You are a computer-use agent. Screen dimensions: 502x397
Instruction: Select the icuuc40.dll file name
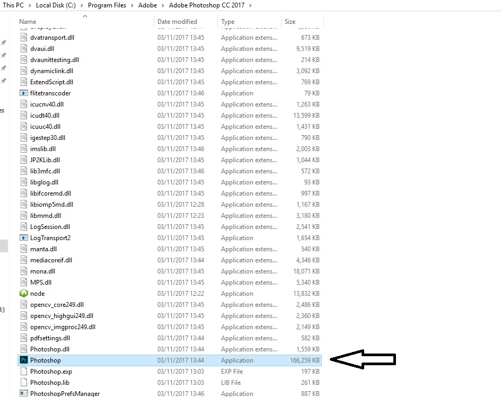tap(45, 127)
